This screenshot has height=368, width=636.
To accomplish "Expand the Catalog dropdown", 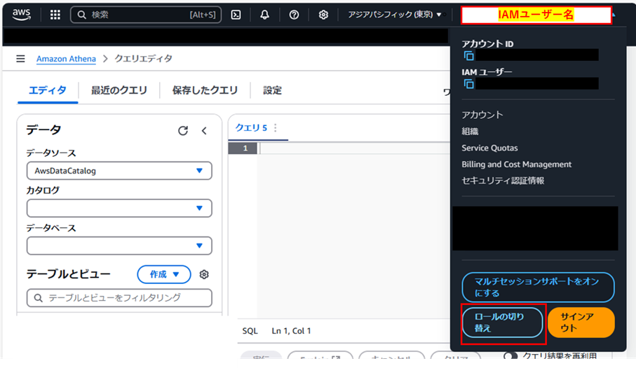I will tap(119, 208).
